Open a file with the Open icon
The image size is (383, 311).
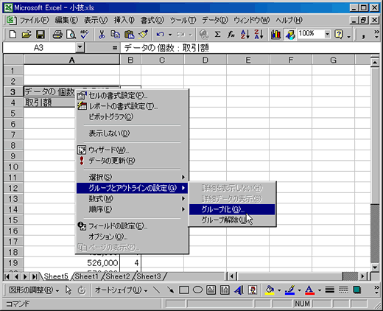click(27, 35)
